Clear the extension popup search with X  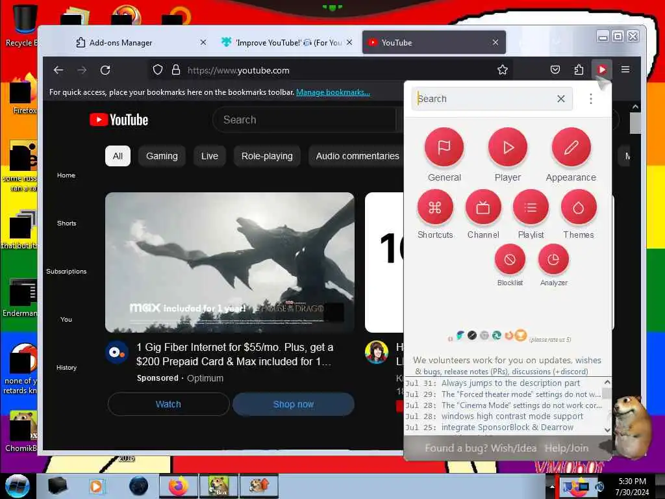pyautogui.click(x=560, y=99)
